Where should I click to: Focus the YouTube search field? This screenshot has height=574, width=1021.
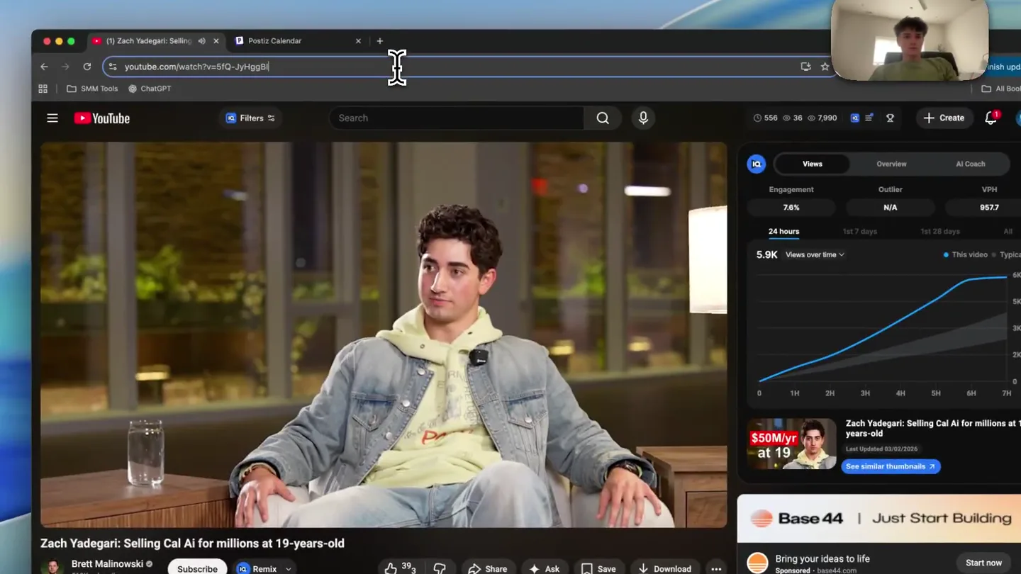[457, 118]
